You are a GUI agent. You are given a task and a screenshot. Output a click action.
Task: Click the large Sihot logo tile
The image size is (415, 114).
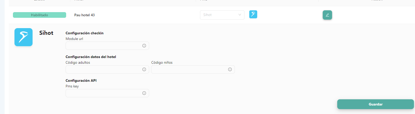24,37
